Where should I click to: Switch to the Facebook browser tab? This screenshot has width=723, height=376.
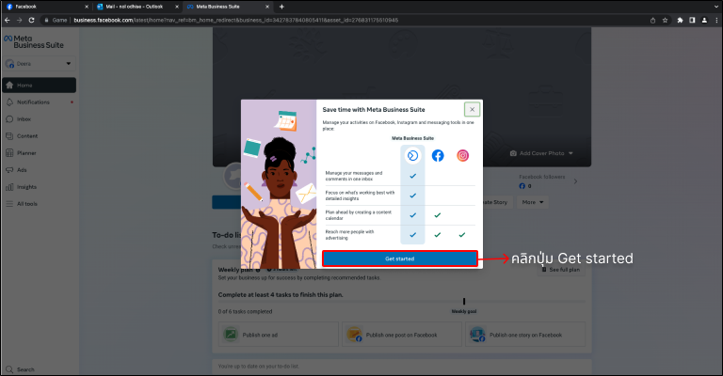click(46, 7)
